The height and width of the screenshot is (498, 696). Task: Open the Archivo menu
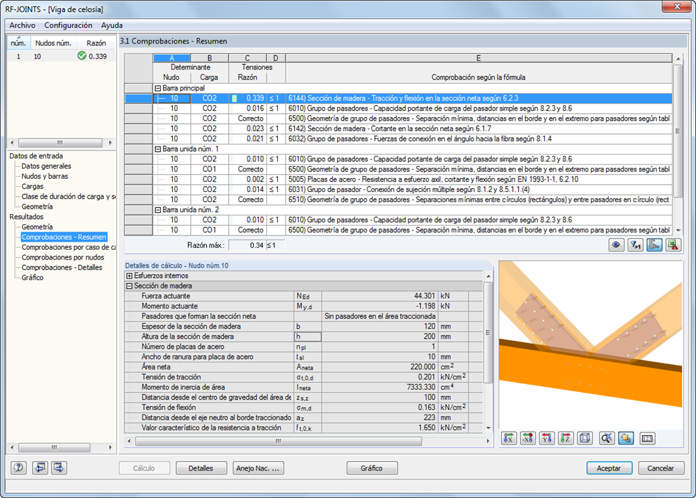pyautogui.click(x=23, y=25)
